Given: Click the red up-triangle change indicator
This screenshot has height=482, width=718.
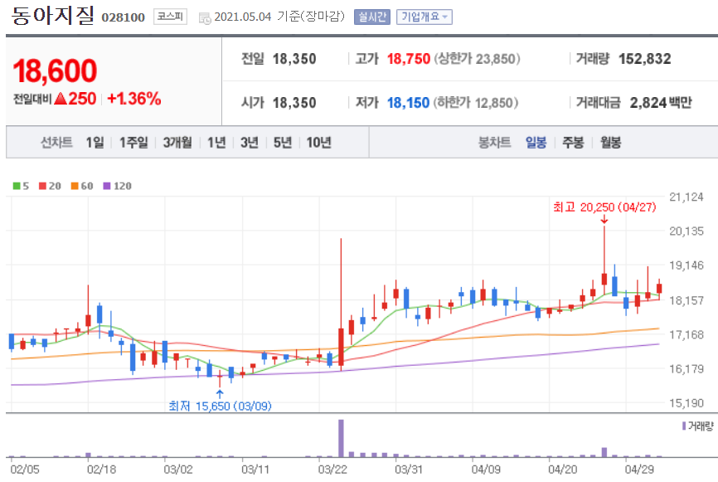Looking at the screenshot, I should [x=60, y=99].
